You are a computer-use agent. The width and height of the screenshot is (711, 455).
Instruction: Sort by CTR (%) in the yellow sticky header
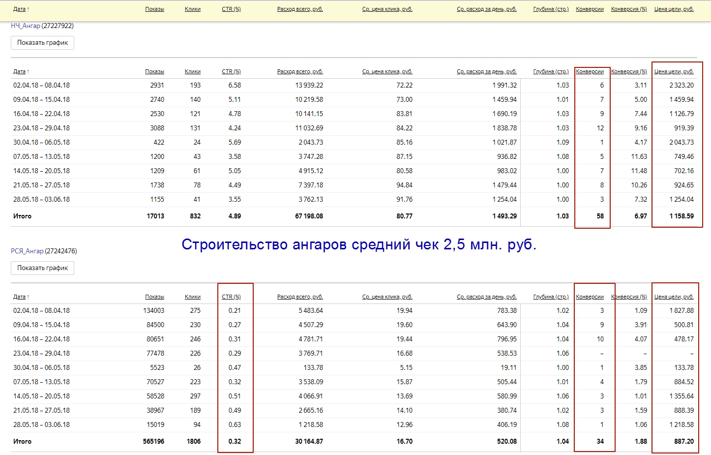tap(231, 9)
